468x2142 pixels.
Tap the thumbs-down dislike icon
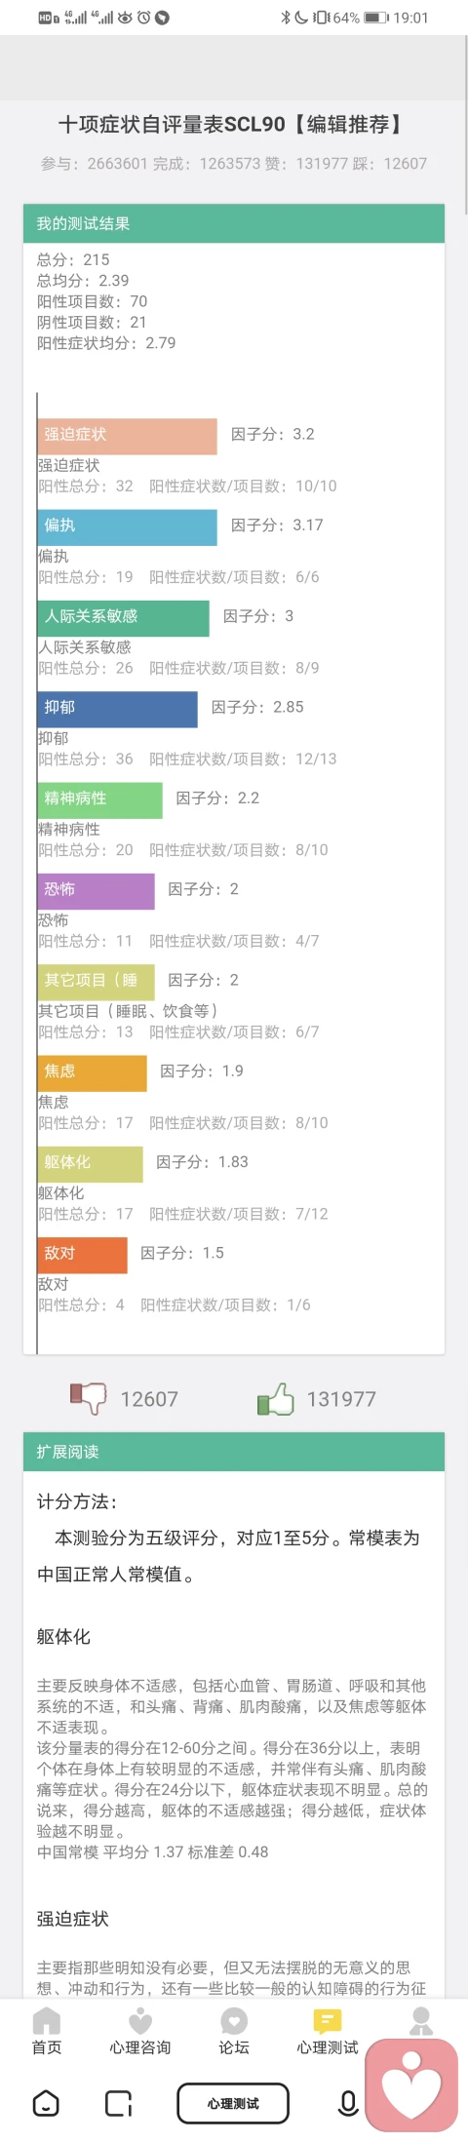(88, 1398)
